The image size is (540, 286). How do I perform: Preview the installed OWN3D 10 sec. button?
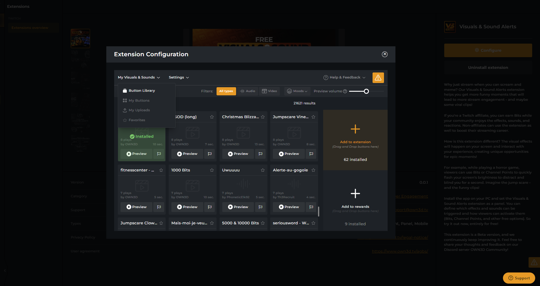coord(136,154)
